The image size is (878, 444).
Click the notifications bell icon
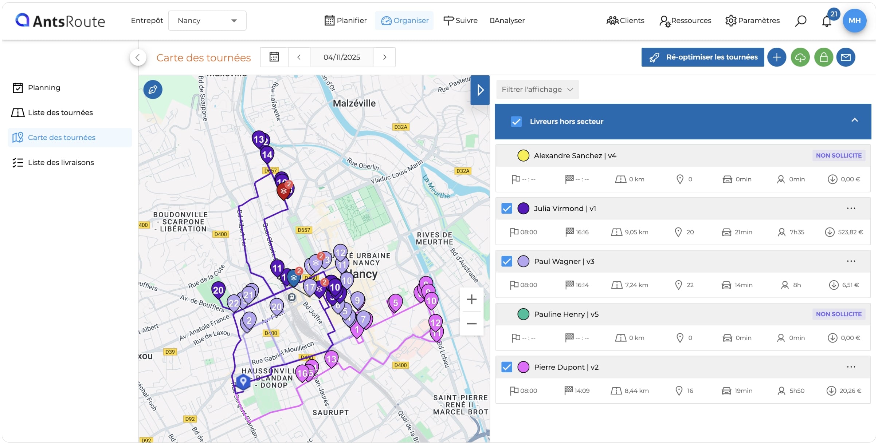tap(827, 21)
